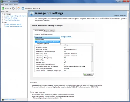Screen dimensions: 130x102
Task: Open the Manage updates link
Action: [x=66, y=37]
